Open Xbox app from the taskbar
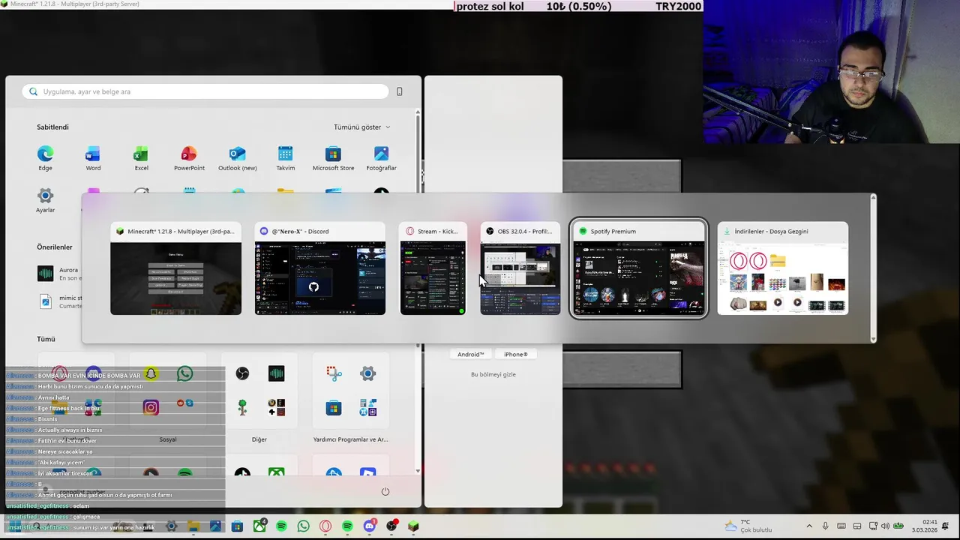This screenshot has height=540, width=960. [259, 526]
